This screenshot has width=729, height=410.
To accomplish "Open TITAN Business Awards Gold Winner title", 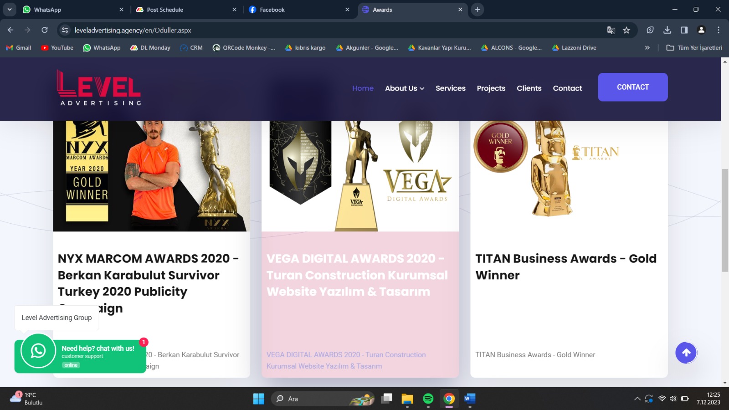I will [x=566, y=267].
